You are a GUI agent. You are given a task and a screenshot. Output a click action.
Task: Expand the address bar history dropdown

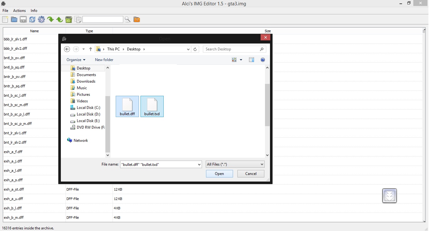(x=188, y=49)
